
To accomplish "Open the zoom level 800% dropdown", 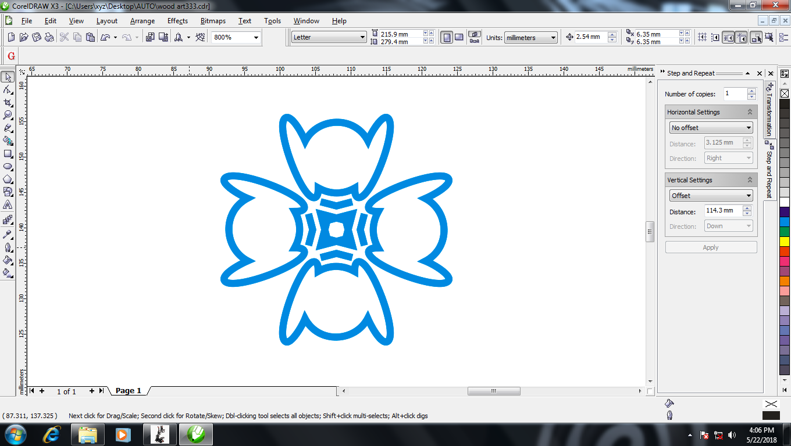I will click(256, 37).
